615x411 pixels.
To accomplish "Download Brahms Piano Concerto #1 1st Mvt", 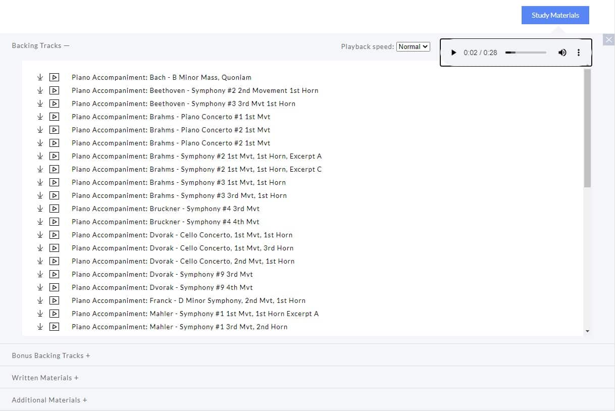I will pos(40,117).
